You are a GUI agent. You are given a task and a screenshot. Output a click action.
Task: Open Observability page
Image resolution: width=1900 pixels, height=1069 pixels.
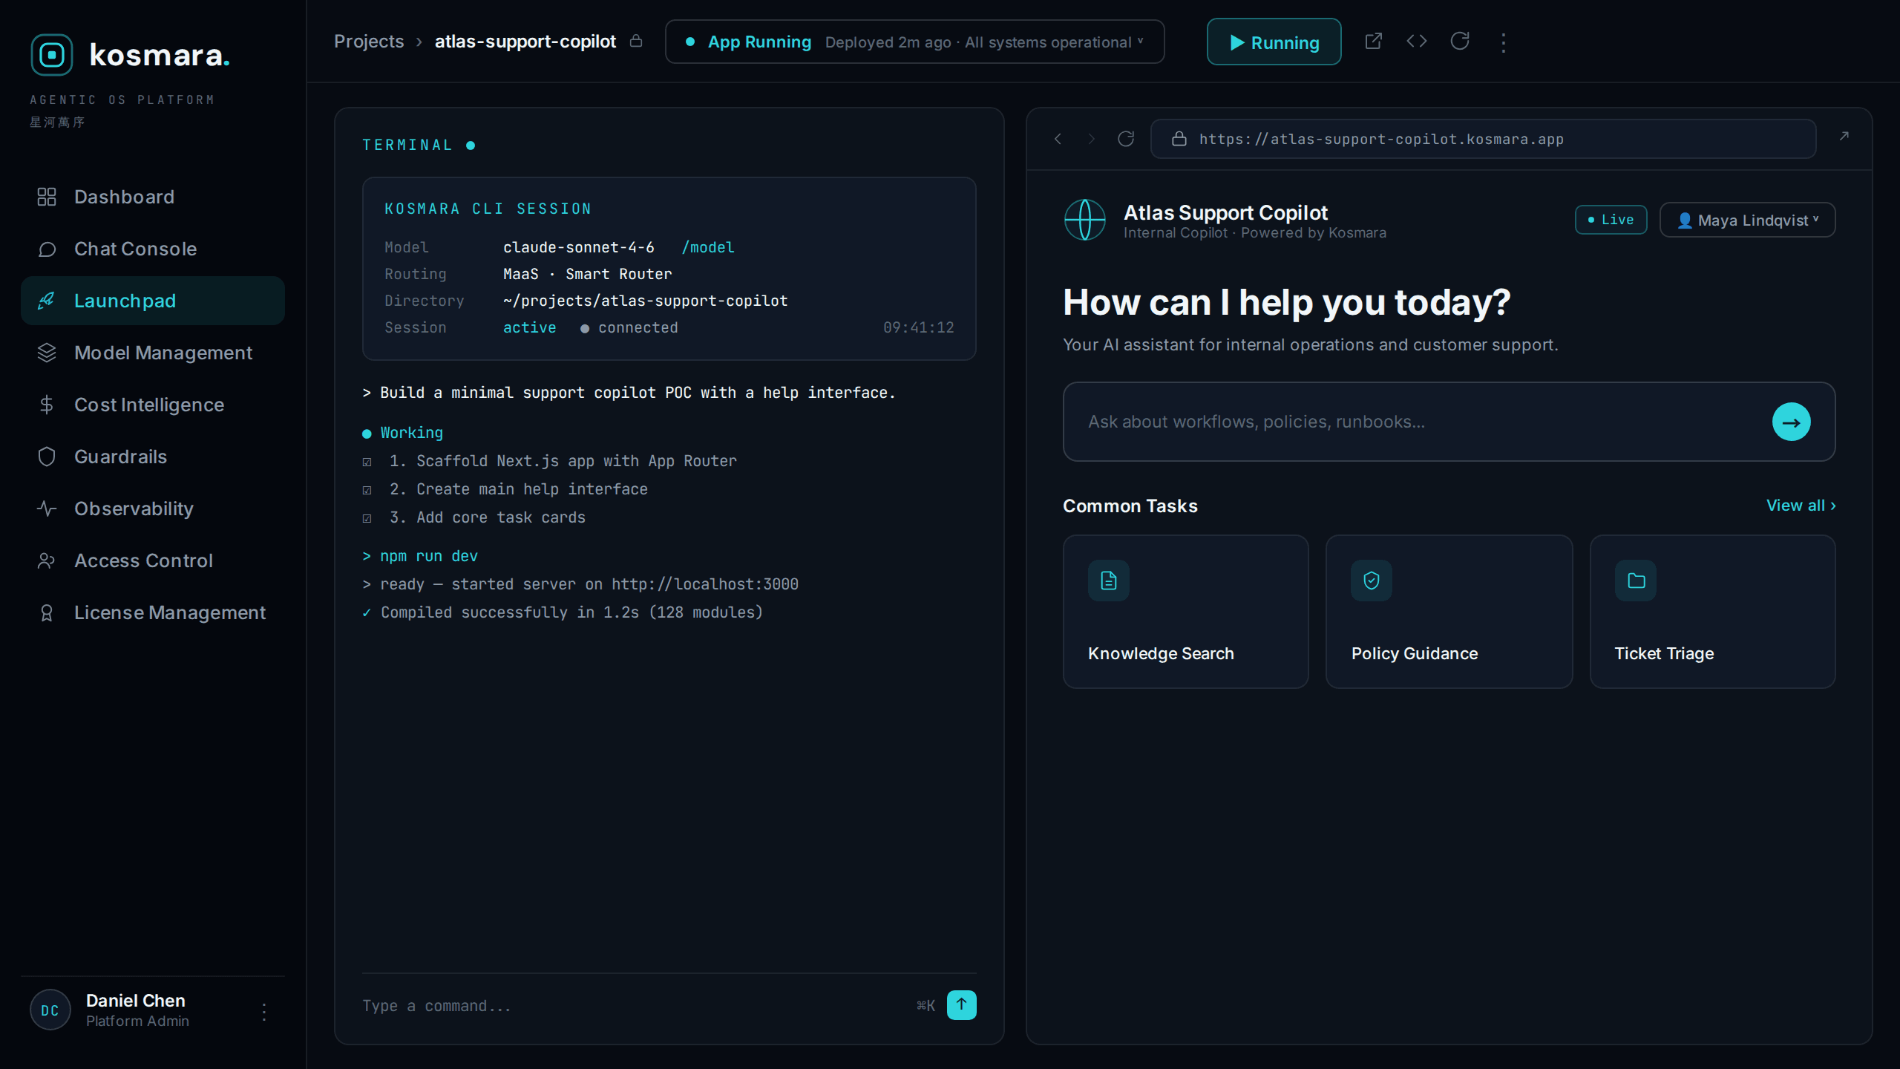pos(153,509)
